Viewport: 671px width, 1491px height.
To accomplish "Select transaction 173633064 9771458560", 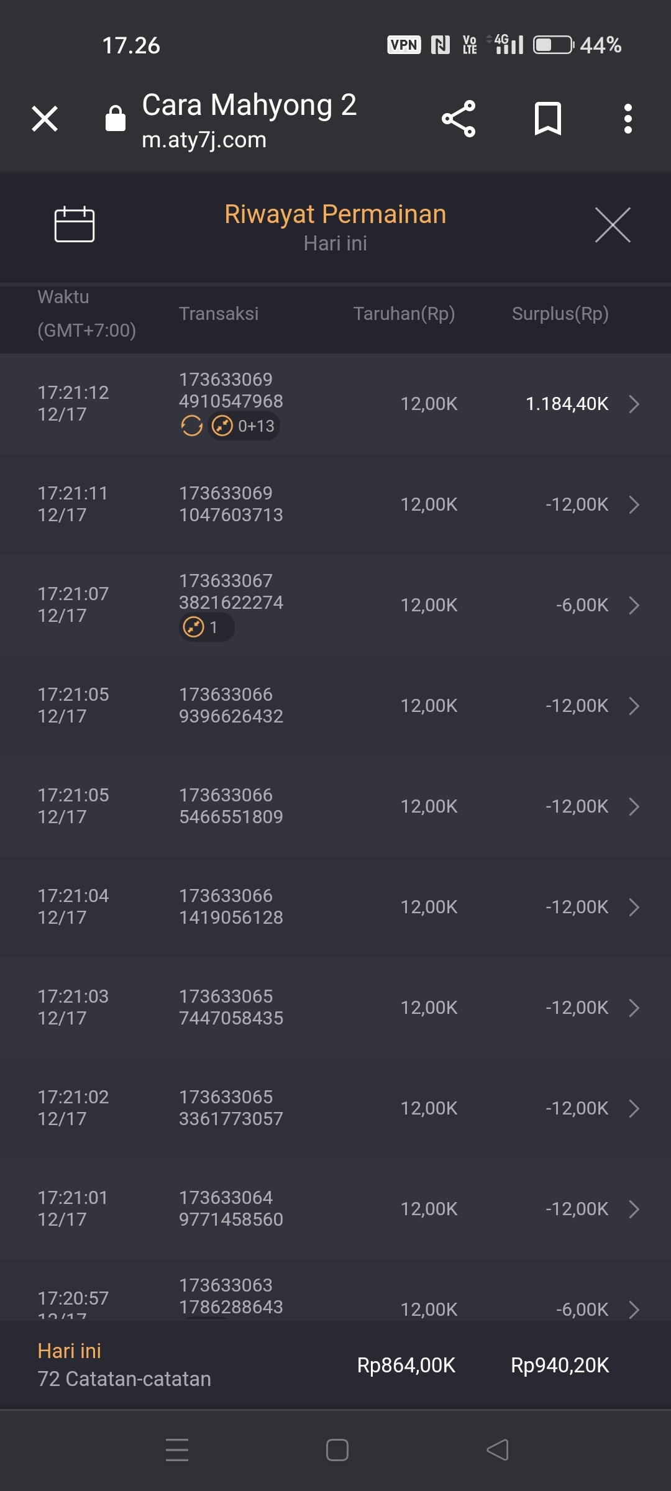I will [231, 1208].
